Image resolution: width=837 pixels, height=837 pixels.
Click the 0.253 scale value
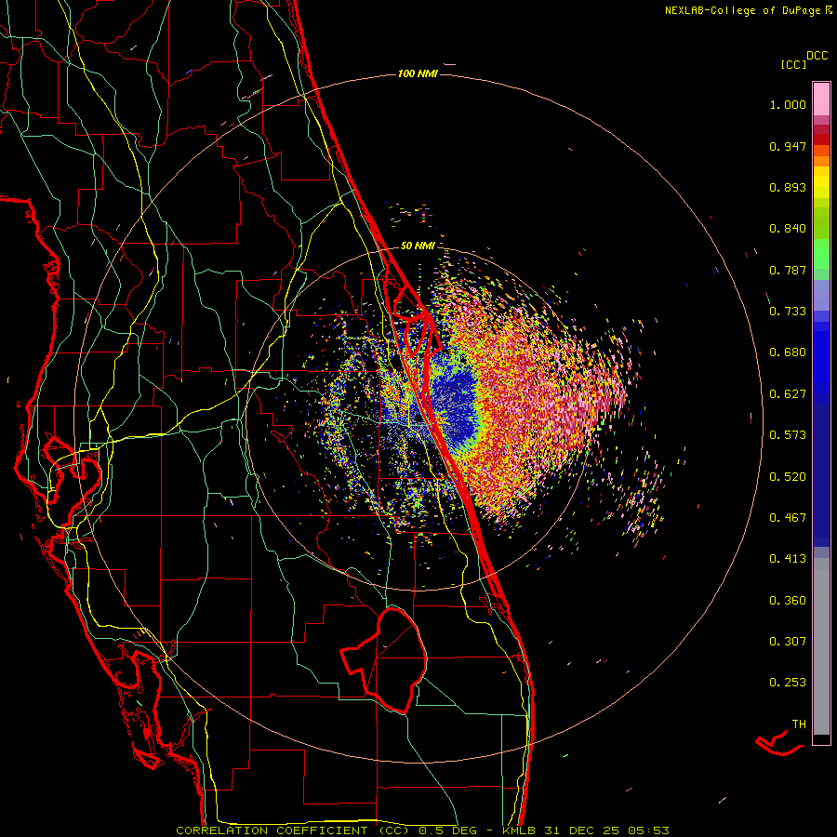point(788,683)
